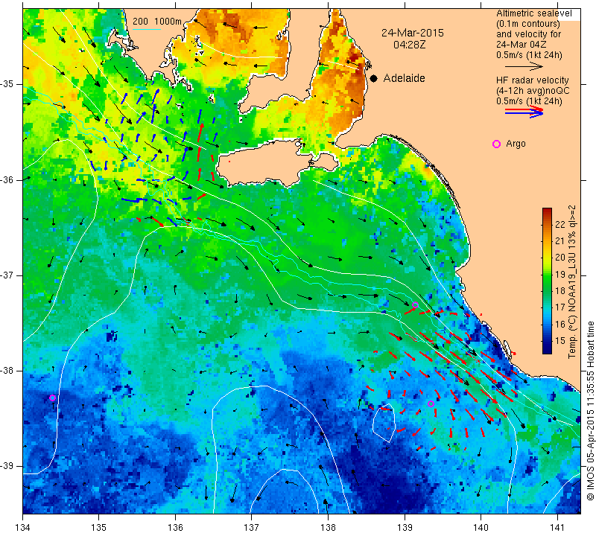The image size is (596, 536).
Task: Click Kangaroo Island on the map
Action: [266, 164]
